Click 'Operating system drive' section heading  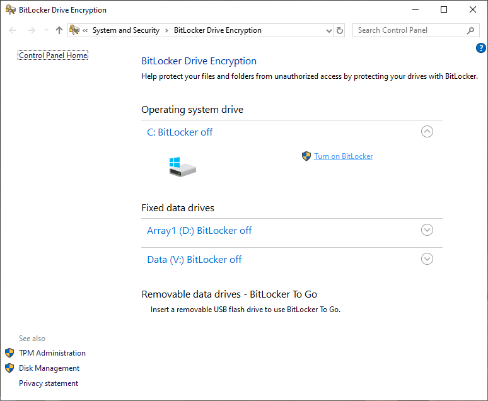pyautogui.click(x=192, y=110)
